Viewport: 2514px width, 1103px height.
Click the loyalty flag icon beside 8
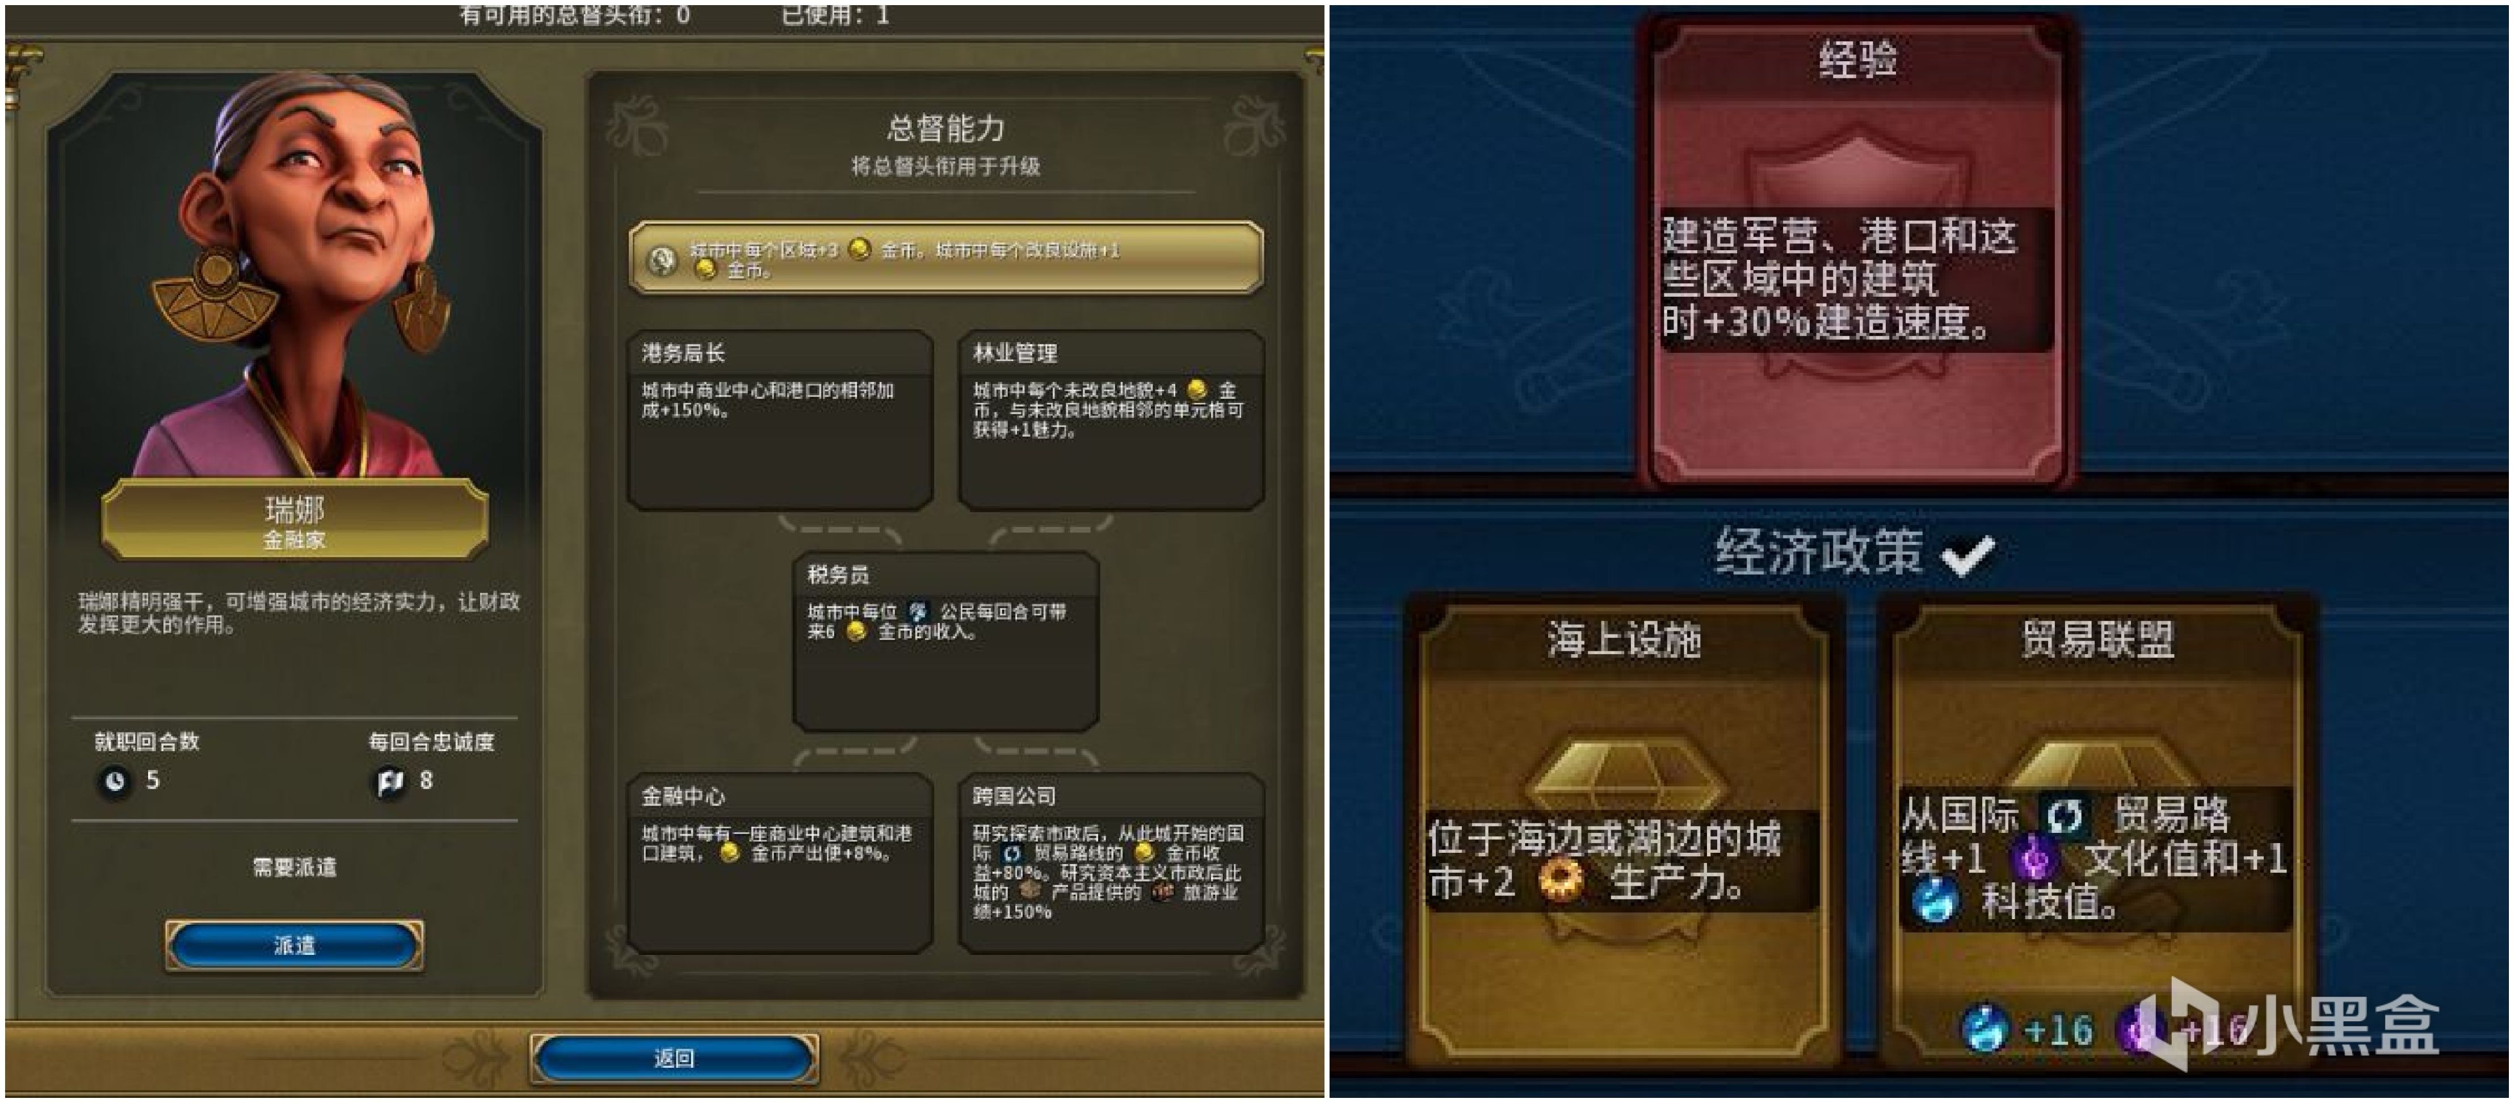tap(390, 781)
